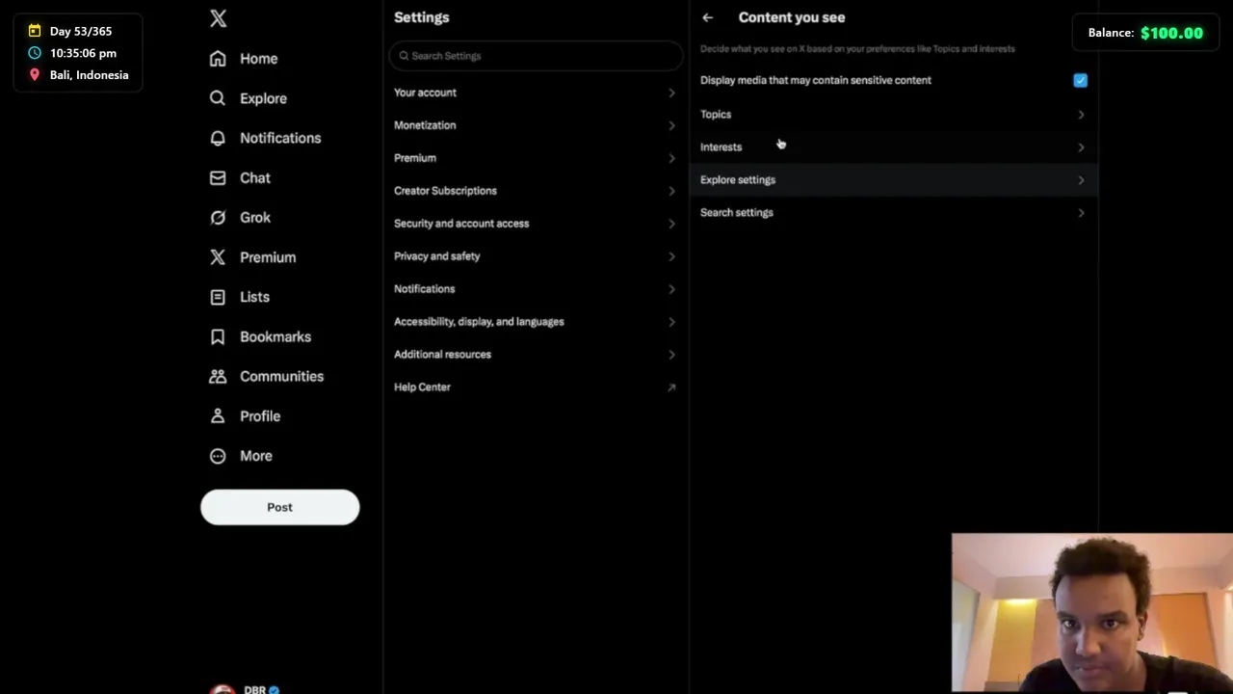
Task: Expand Accessibility, display, and languages chevron
Action: [671, 322]
